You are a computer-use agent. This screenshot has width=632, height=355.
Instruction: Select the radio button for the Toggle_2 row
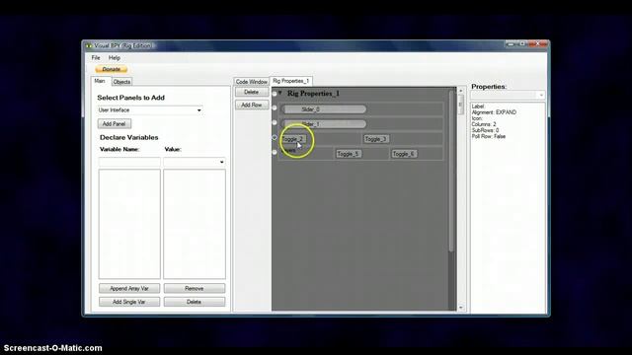(275, 137)
